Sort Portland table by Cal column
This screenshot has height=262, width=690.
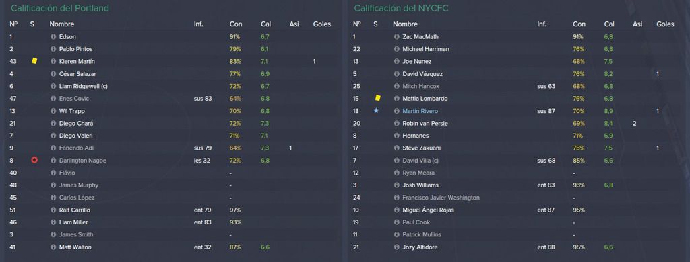point(265,24)
